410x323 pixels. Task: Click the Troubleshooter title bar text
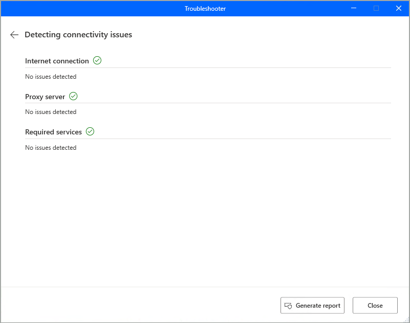pos(205,8)
